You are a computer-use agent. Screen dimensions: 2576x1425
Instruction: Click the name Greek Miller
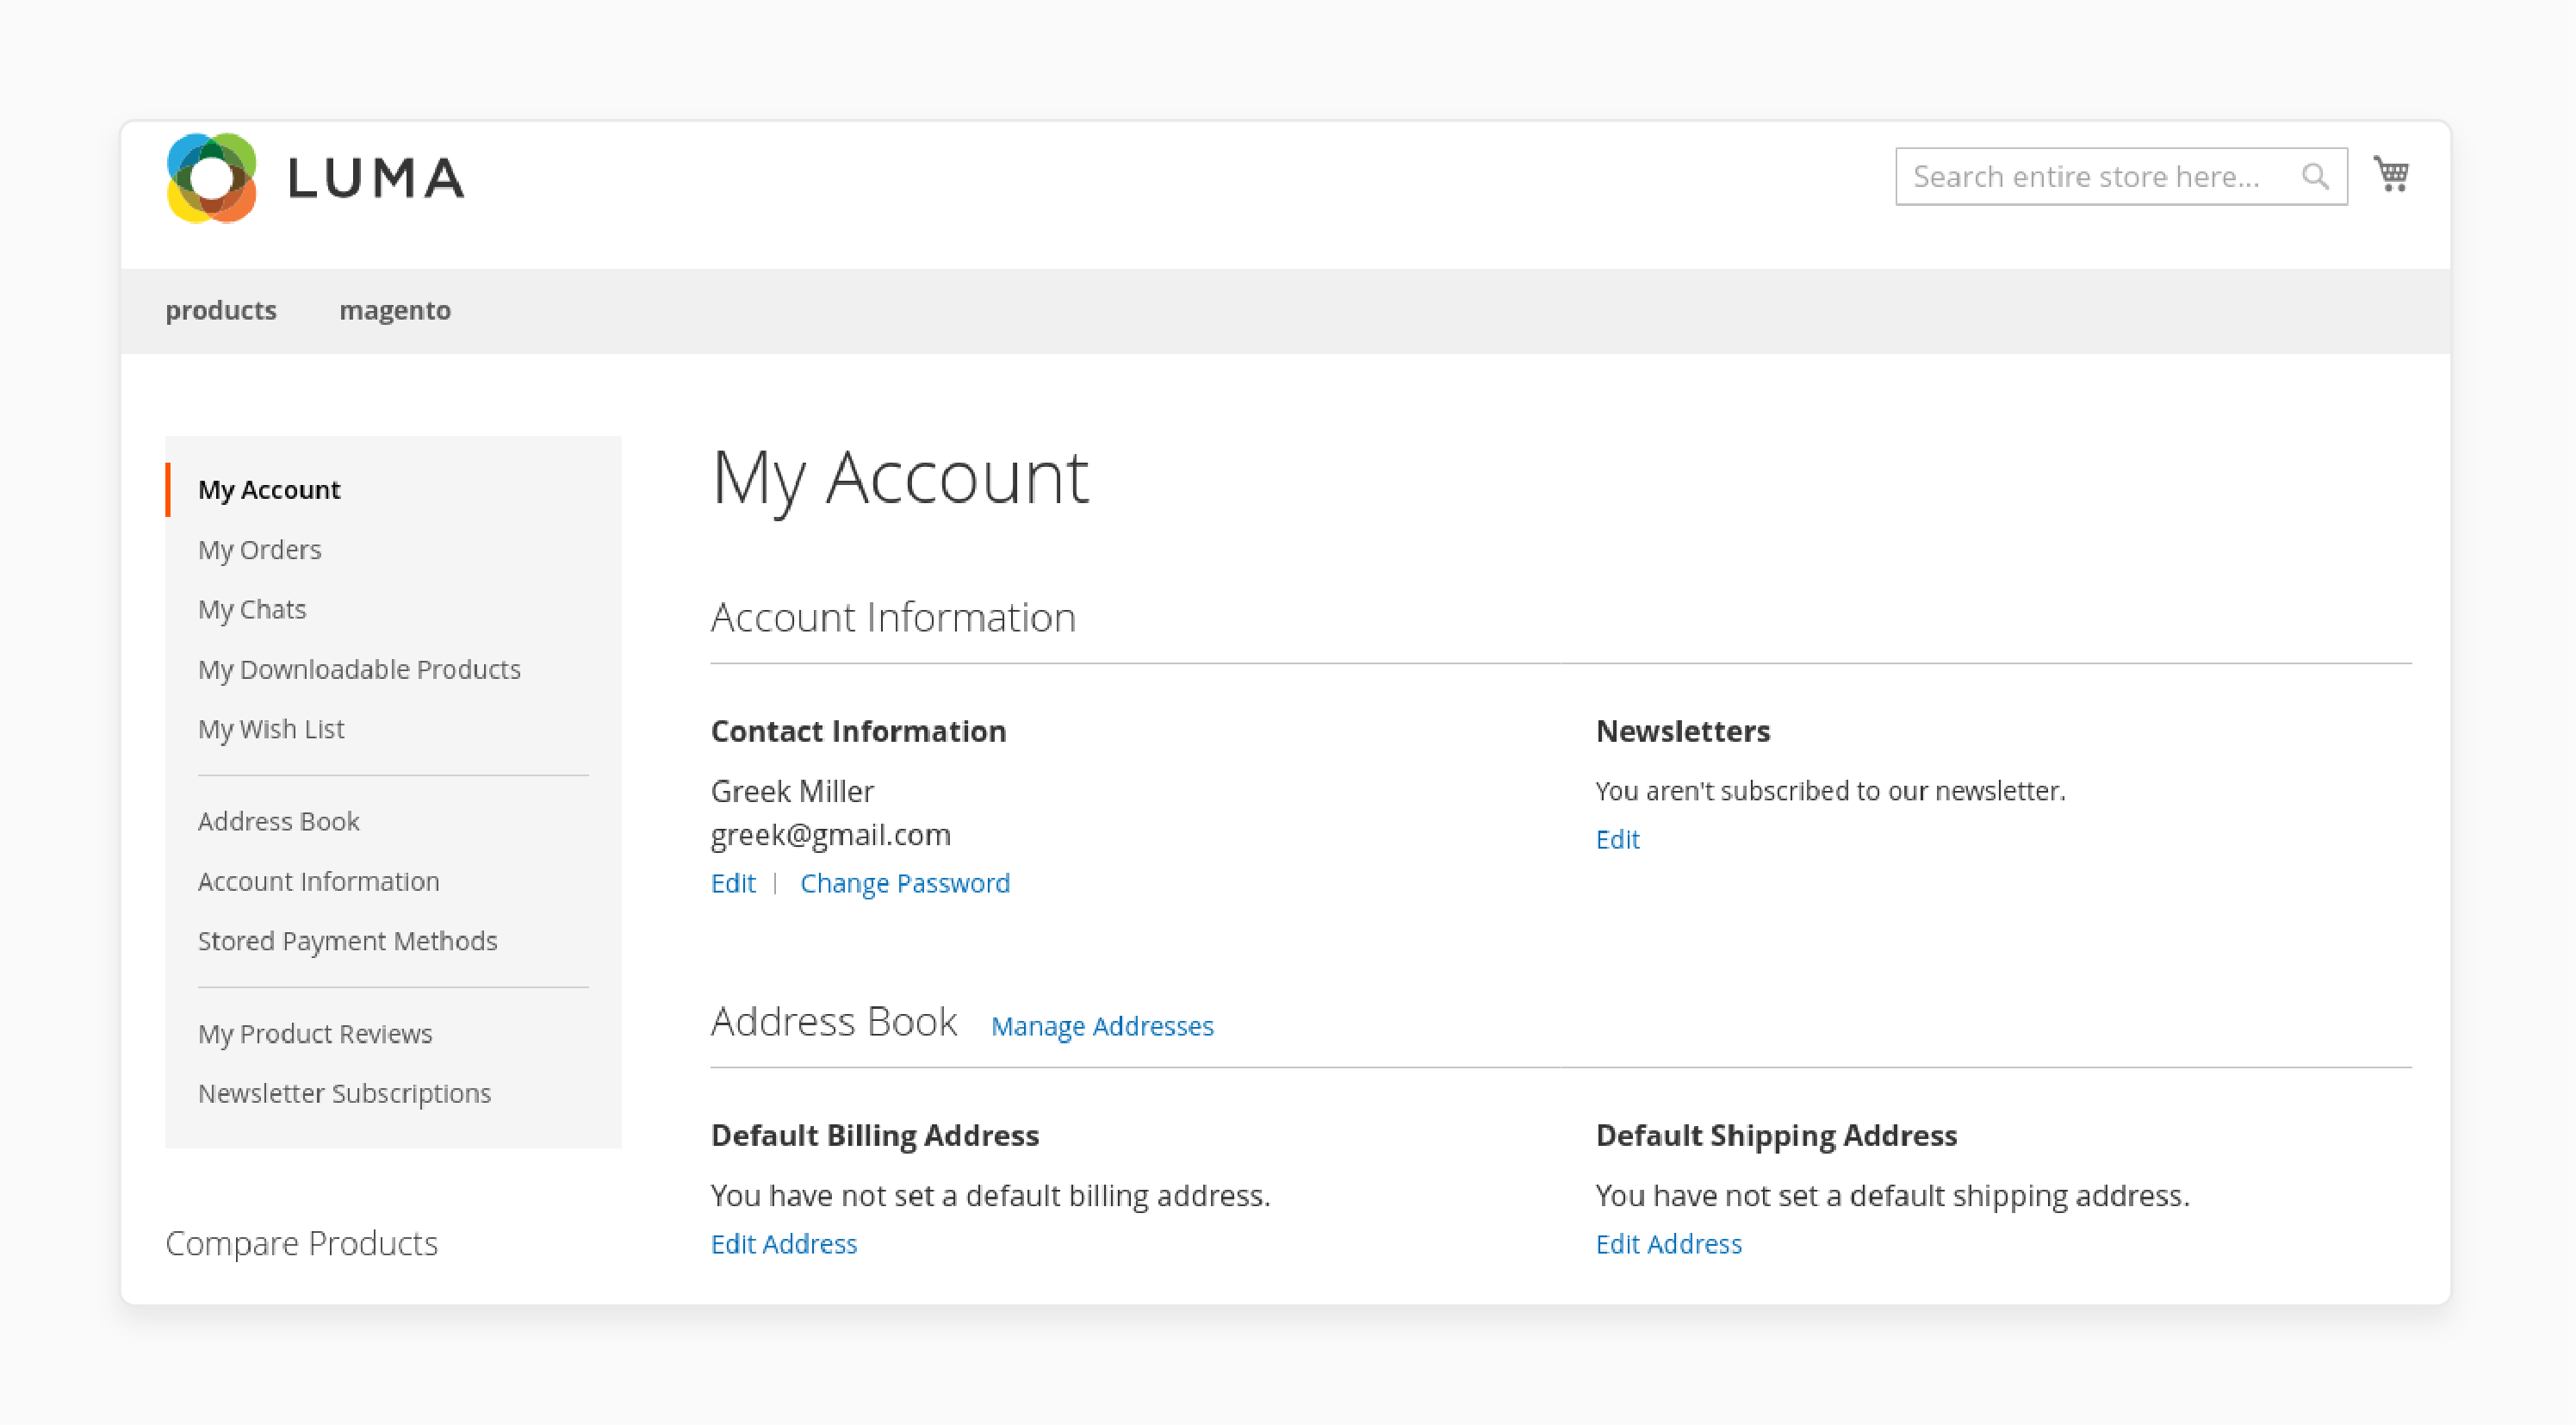[x=792, y=791]
